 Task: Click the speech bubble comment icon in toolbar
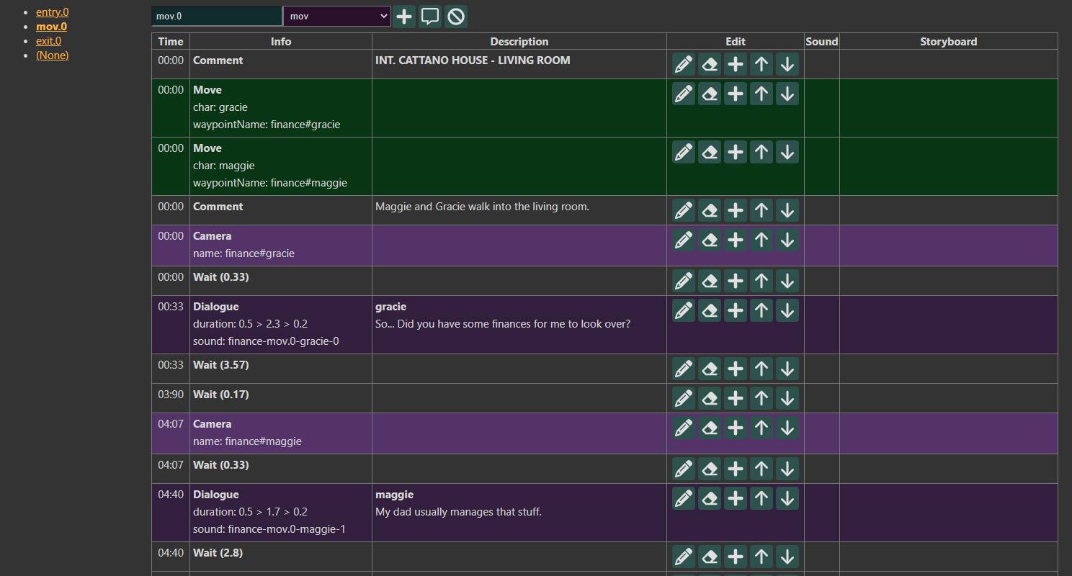click(x=430, y=17)
